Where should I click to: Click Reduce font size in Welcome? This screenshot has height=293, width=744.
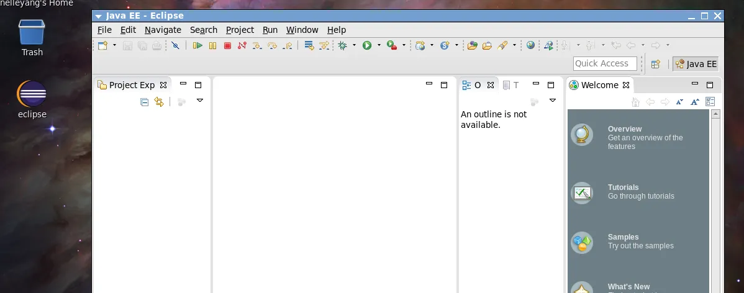click(679, 101)
